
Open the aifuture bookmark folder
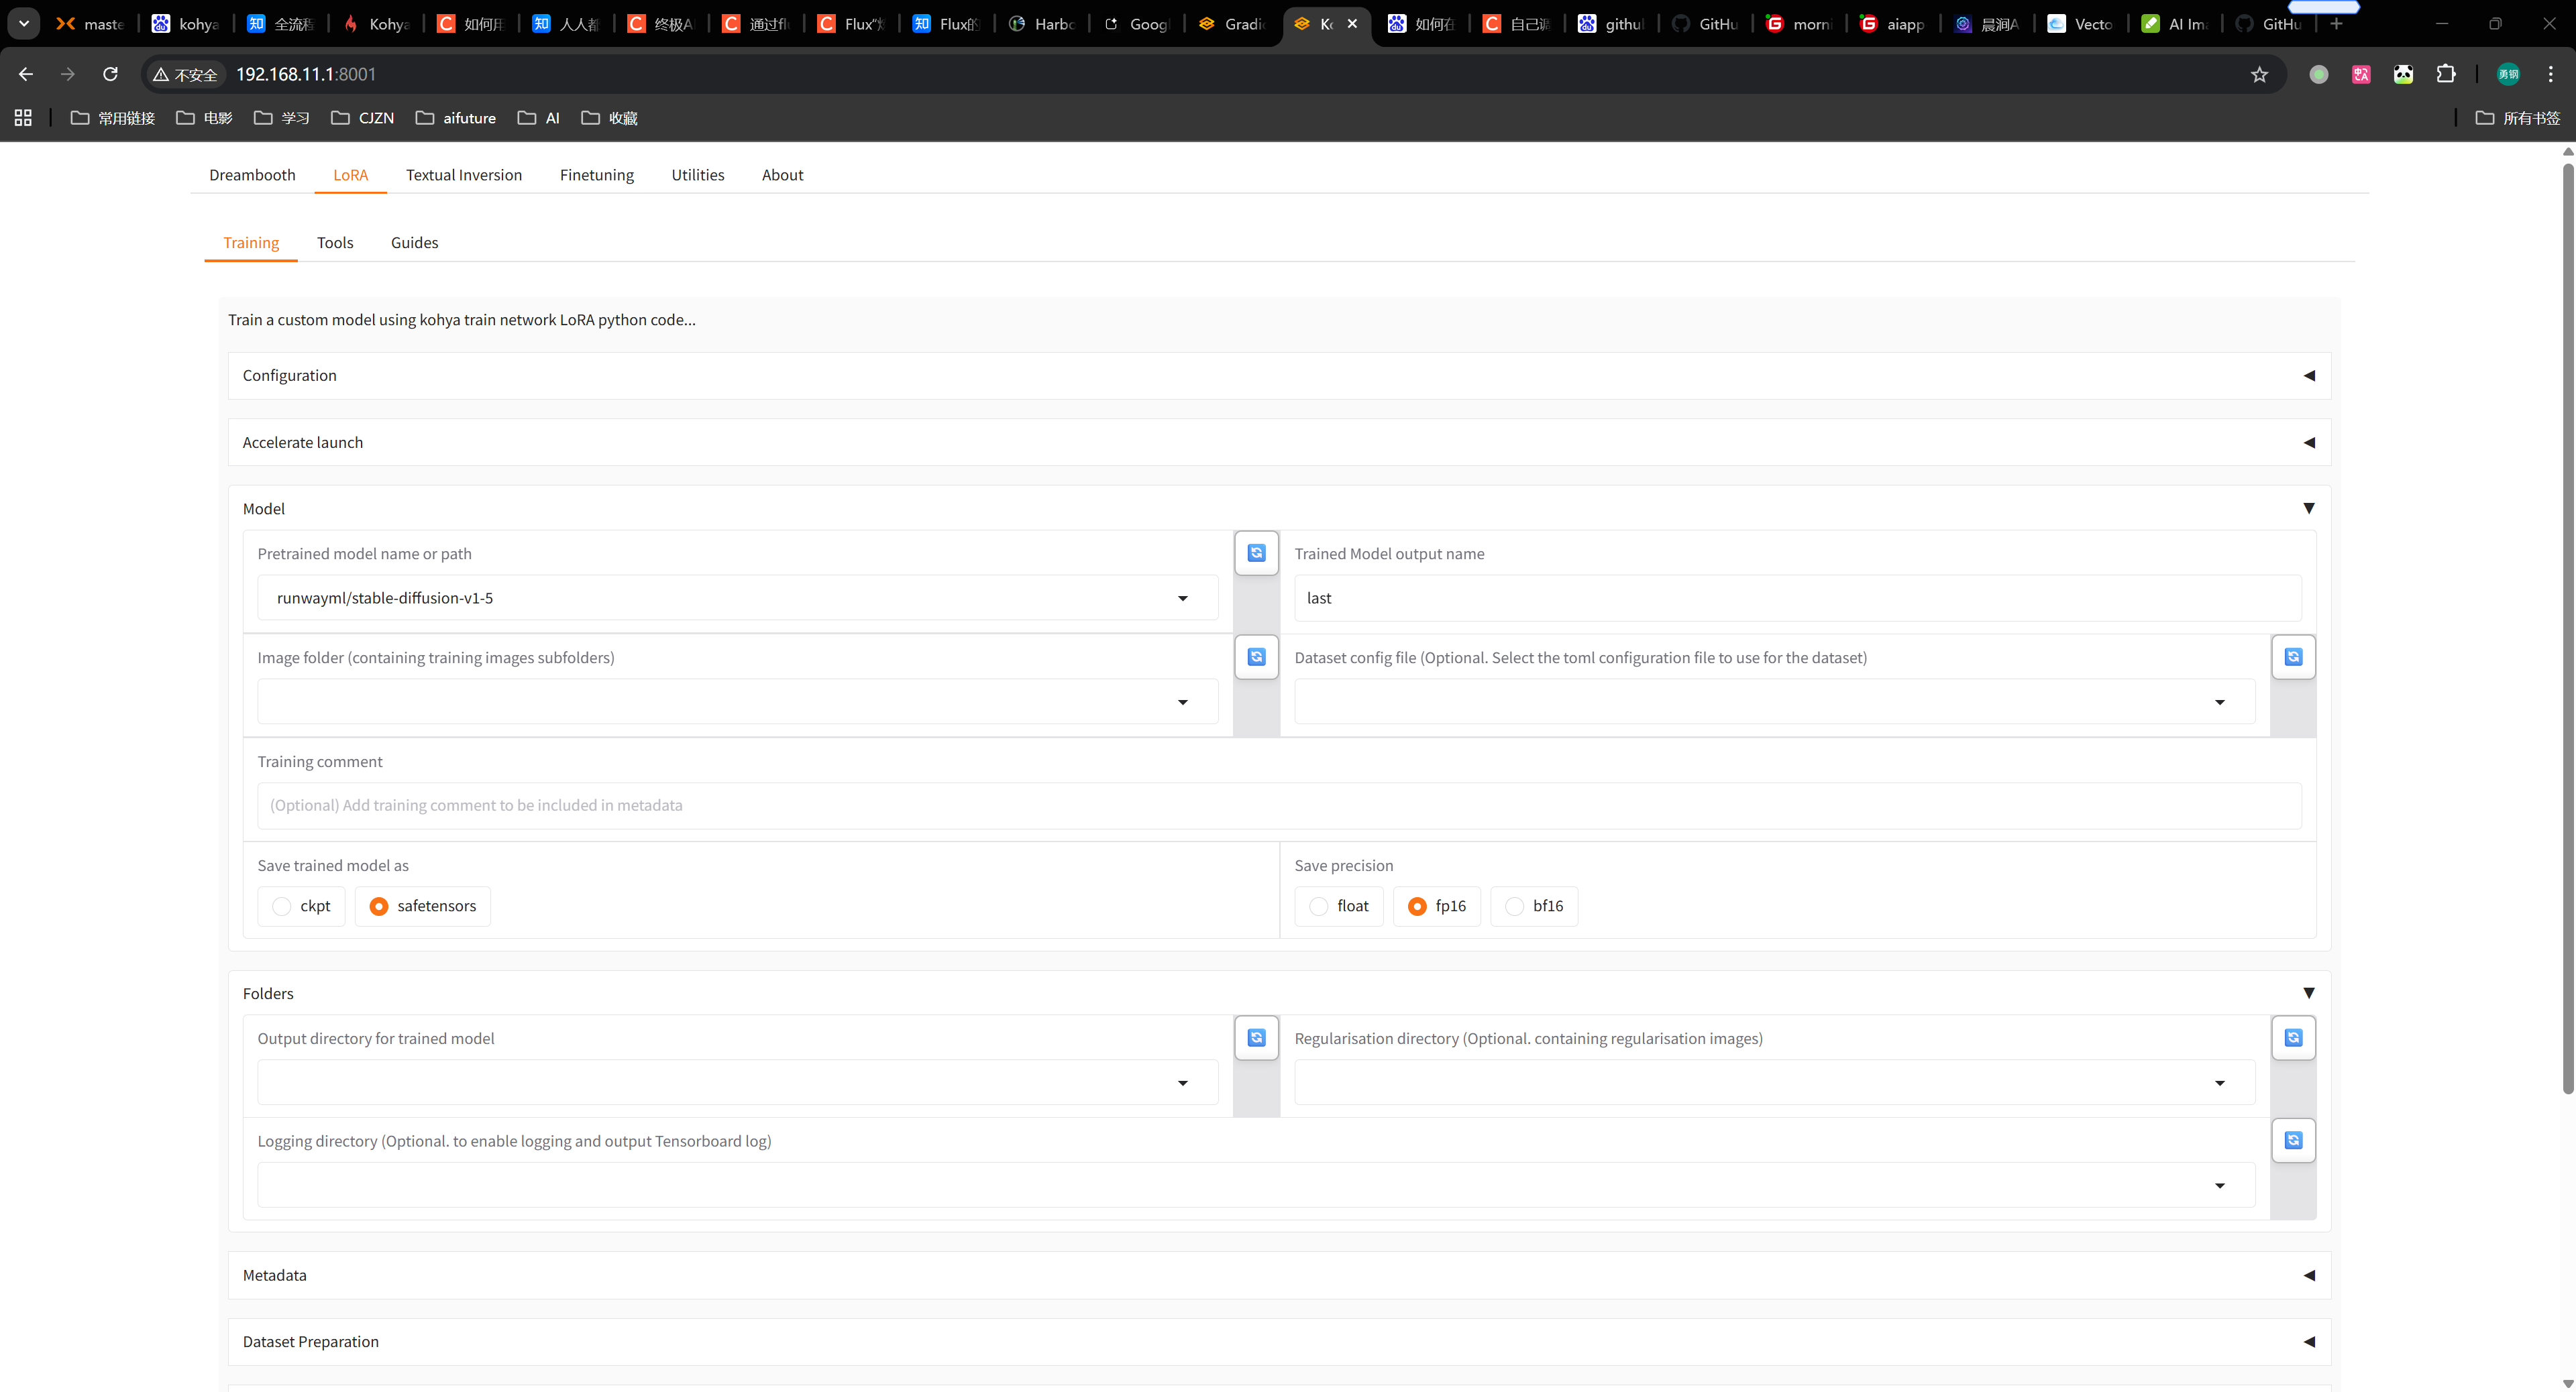(x=456, y=118)
